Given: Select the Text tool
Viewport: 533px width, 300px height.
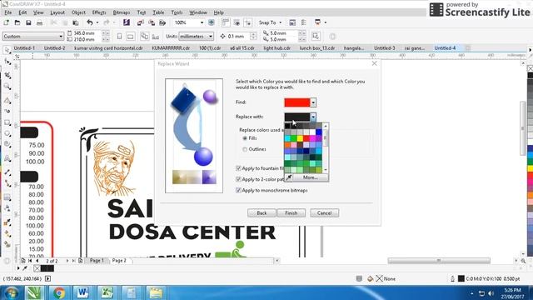Looking at the screenshot, I should (x=7, y=158).
